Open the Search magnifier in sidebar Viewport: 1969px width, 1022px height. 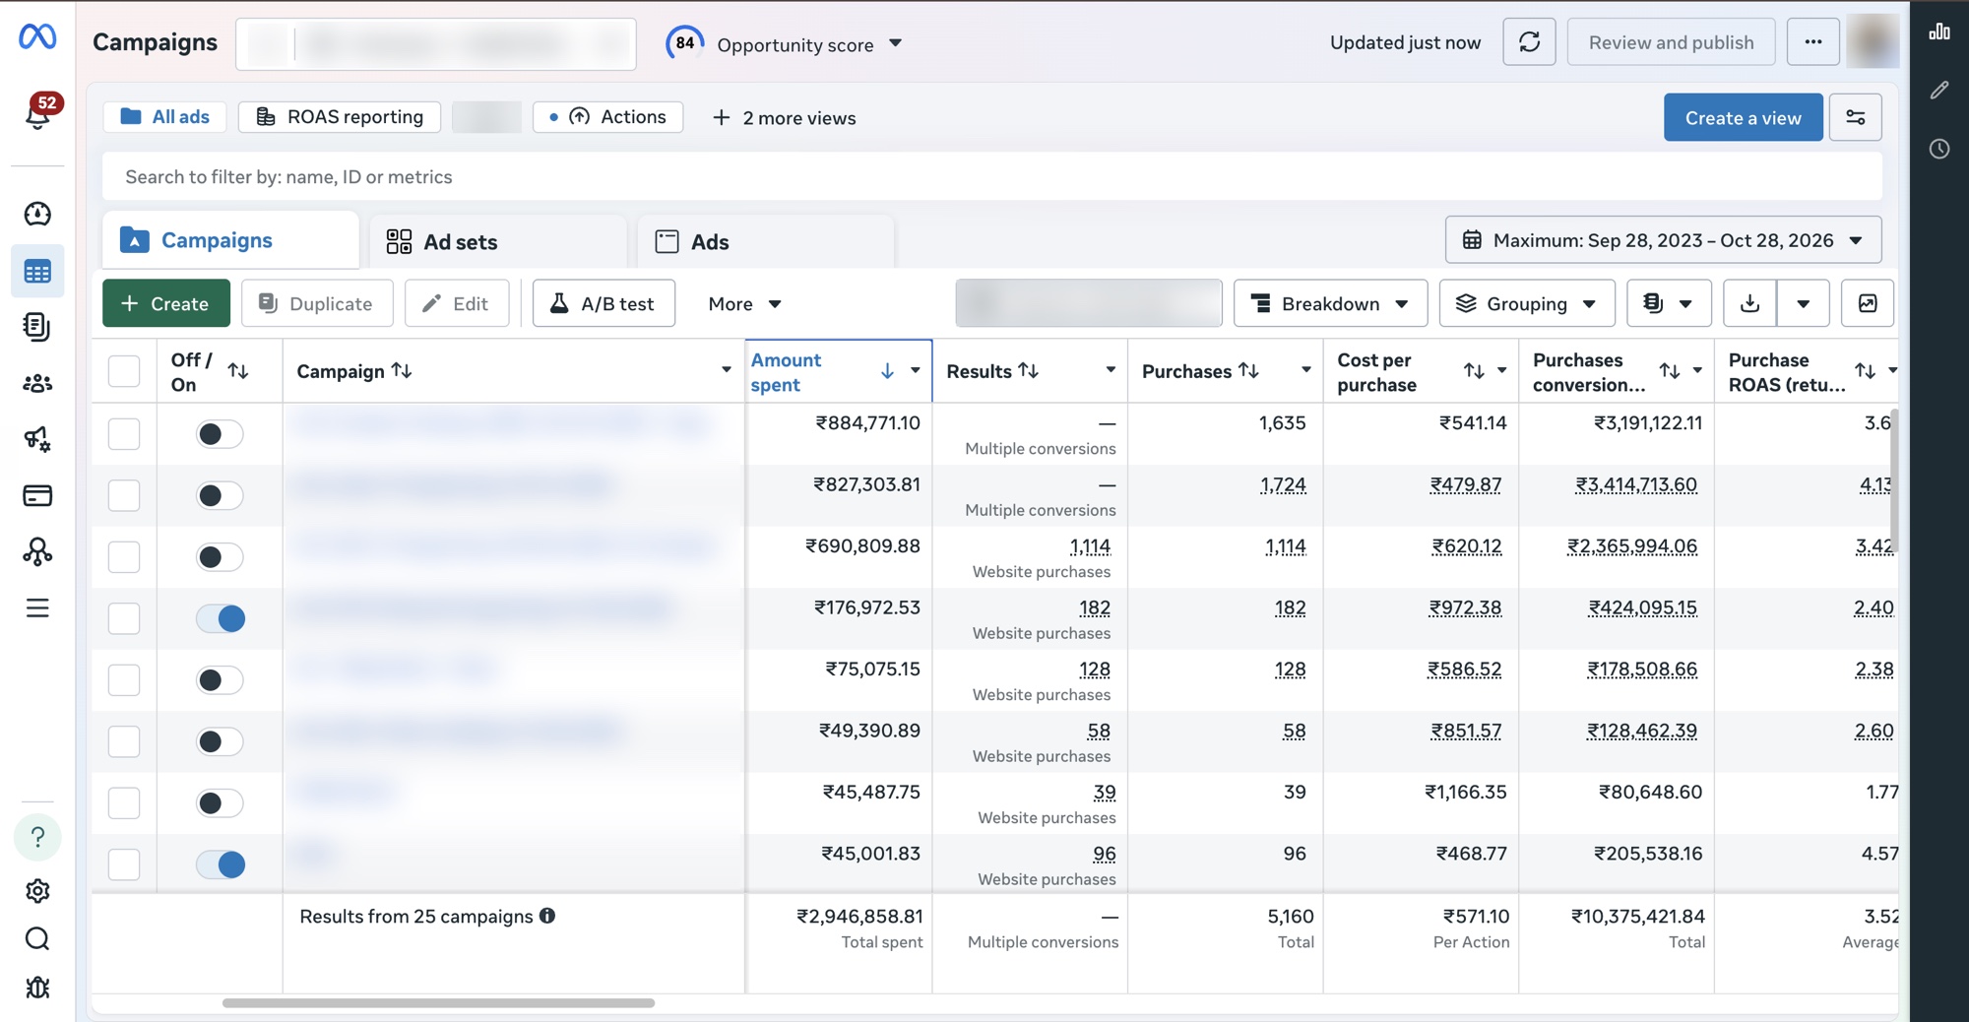pos(37,939)
